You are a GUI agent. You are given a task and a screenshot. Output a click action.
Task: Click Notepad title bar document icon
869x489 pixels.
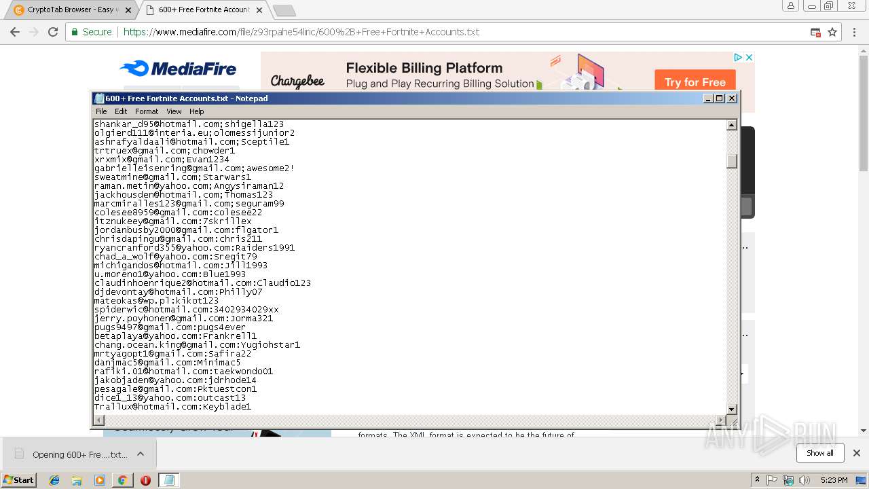pos(99,98)
